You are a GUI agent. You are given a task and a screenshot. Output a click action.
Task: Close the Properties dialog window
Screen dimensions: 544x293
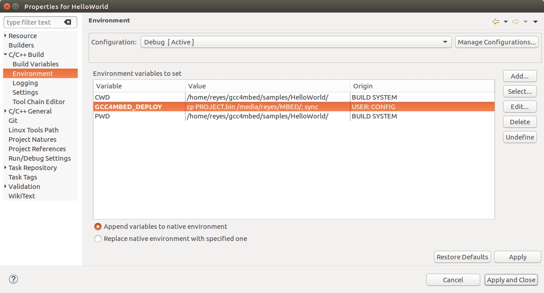click(7, 6)
